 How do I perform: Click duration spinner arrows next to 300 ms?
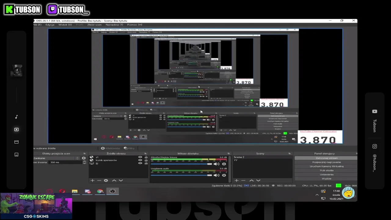tap(84, 162)
